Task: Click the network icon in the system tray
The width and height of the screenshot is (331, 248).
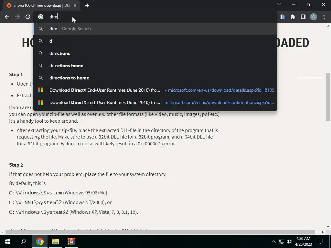Action: coord(282,242)
